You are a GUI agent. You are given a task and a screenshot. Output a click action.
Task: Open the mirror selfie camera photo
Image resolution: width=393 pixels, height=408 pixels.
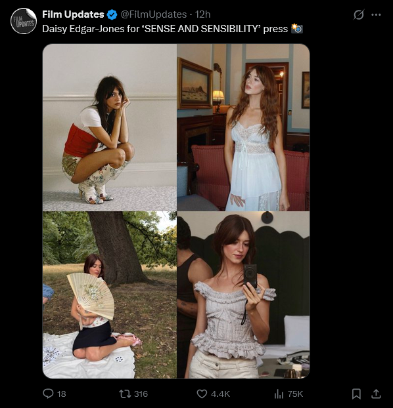pyautogui.click(x=243, y=295)
